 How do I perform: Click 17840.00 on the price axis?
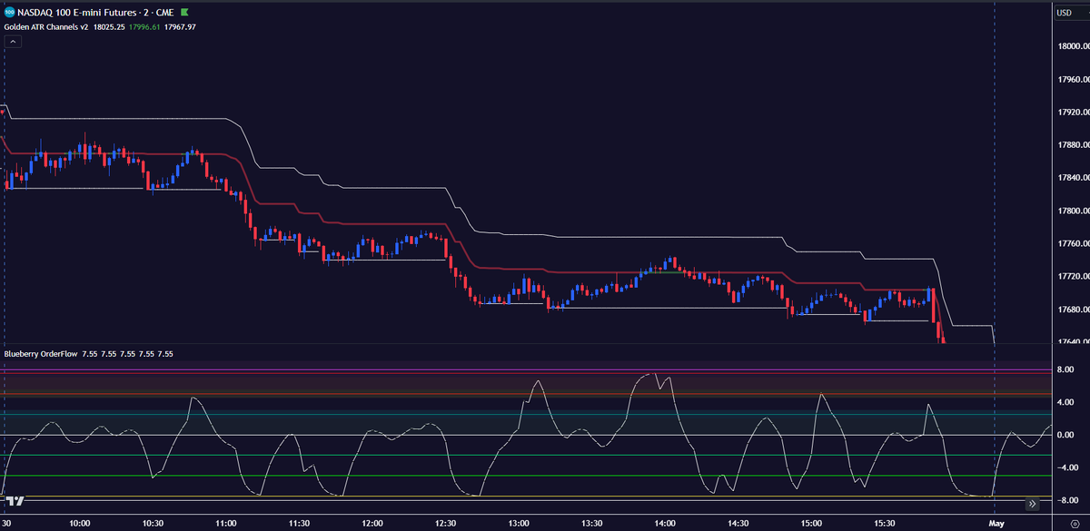[x=1072, y=178]
